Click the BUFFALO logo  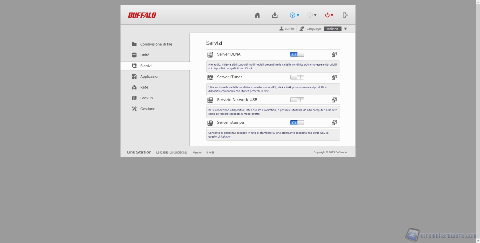[142, 15]
